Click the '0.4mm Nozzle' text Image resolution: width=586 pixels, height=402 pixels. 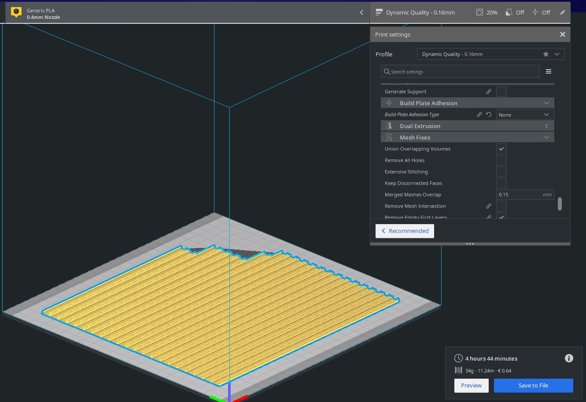pos(43,17)
